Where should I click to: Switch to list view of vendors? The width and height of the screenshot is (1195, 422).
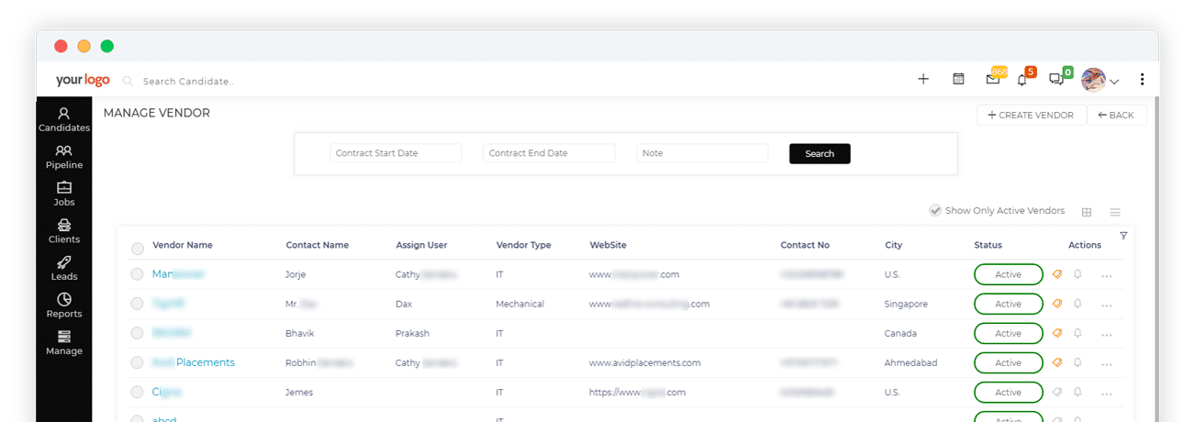click(1115, 212)
